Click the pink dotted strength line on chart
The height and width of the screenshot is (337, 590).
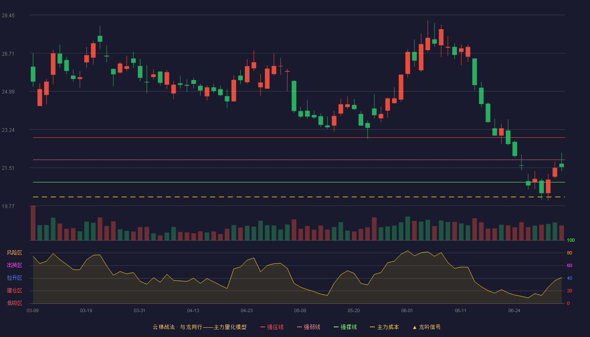tap(299, 160)
